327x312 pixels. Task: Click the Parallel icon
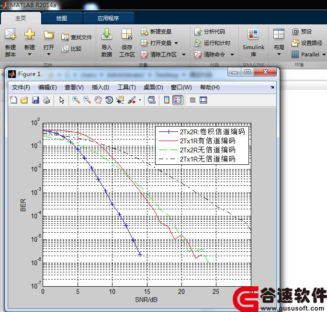[x=295, y=54]
